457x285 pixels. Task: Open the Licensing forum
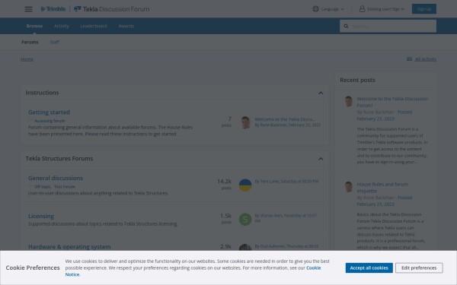click(41, 216)
